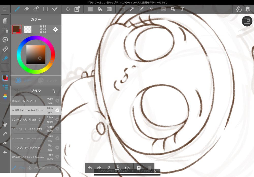Open the rainbow color palette in sidebar
This screenshot has height=177, width=254.
[5, 96]
